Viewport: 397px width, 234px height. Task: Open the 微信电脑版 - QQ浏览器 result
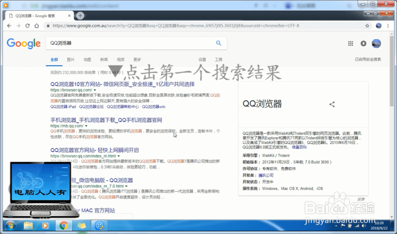[101, 180]
